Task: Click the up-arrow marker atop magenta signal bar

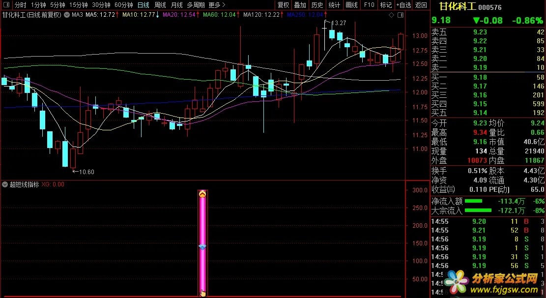Action: click(202, 194)
